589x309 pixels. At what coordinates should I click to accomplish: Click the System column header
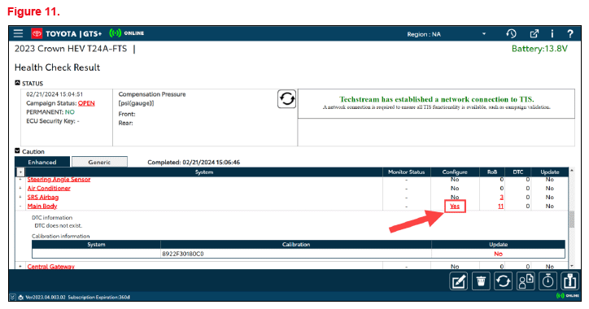(x=204, y=172)
